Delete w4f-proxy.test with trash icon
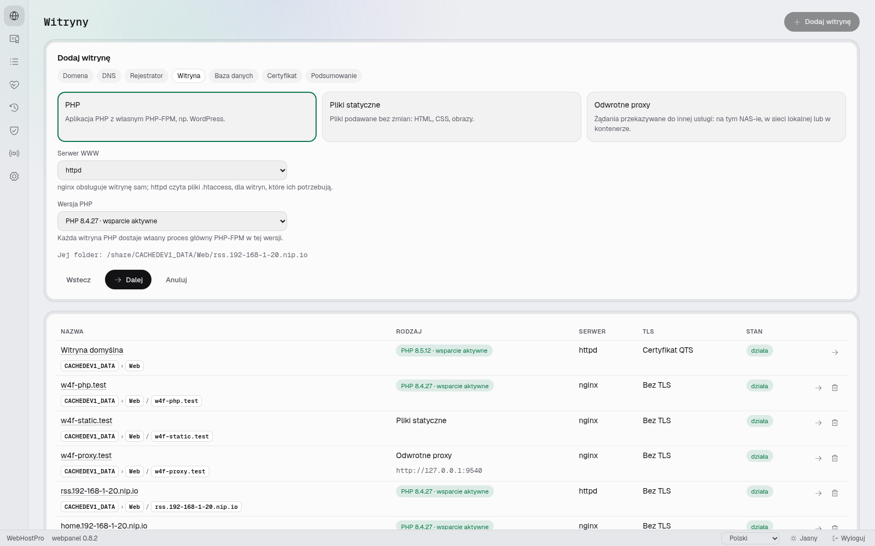This screenshot has width=875, height=546. pos(835,458)
